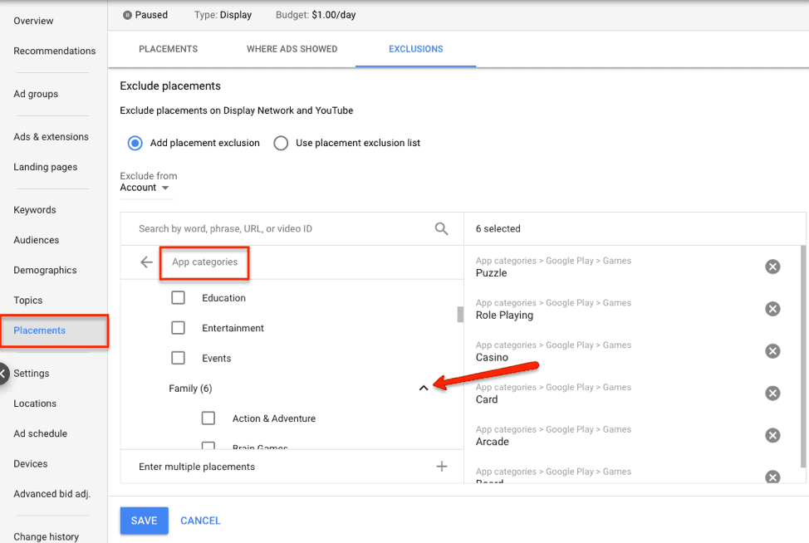
Task: Select Use placement exclusion list radio
Action: click(x=281, y=143)
